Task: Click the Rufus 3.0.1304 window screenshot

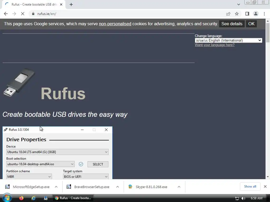Action: point(57,153)
